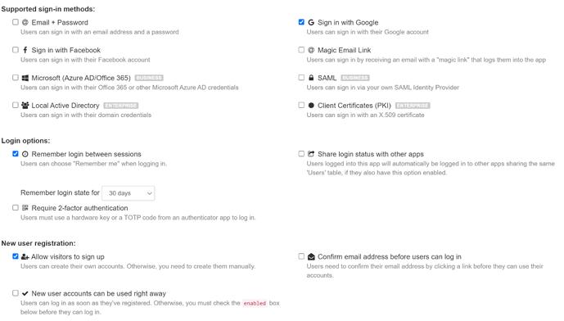
Task: Tick the Magic Email Link checkbox
Action: click(301, 50)
